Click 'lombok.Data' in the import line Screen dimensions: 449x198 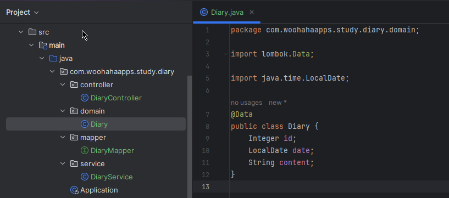[x=286, y=54]
